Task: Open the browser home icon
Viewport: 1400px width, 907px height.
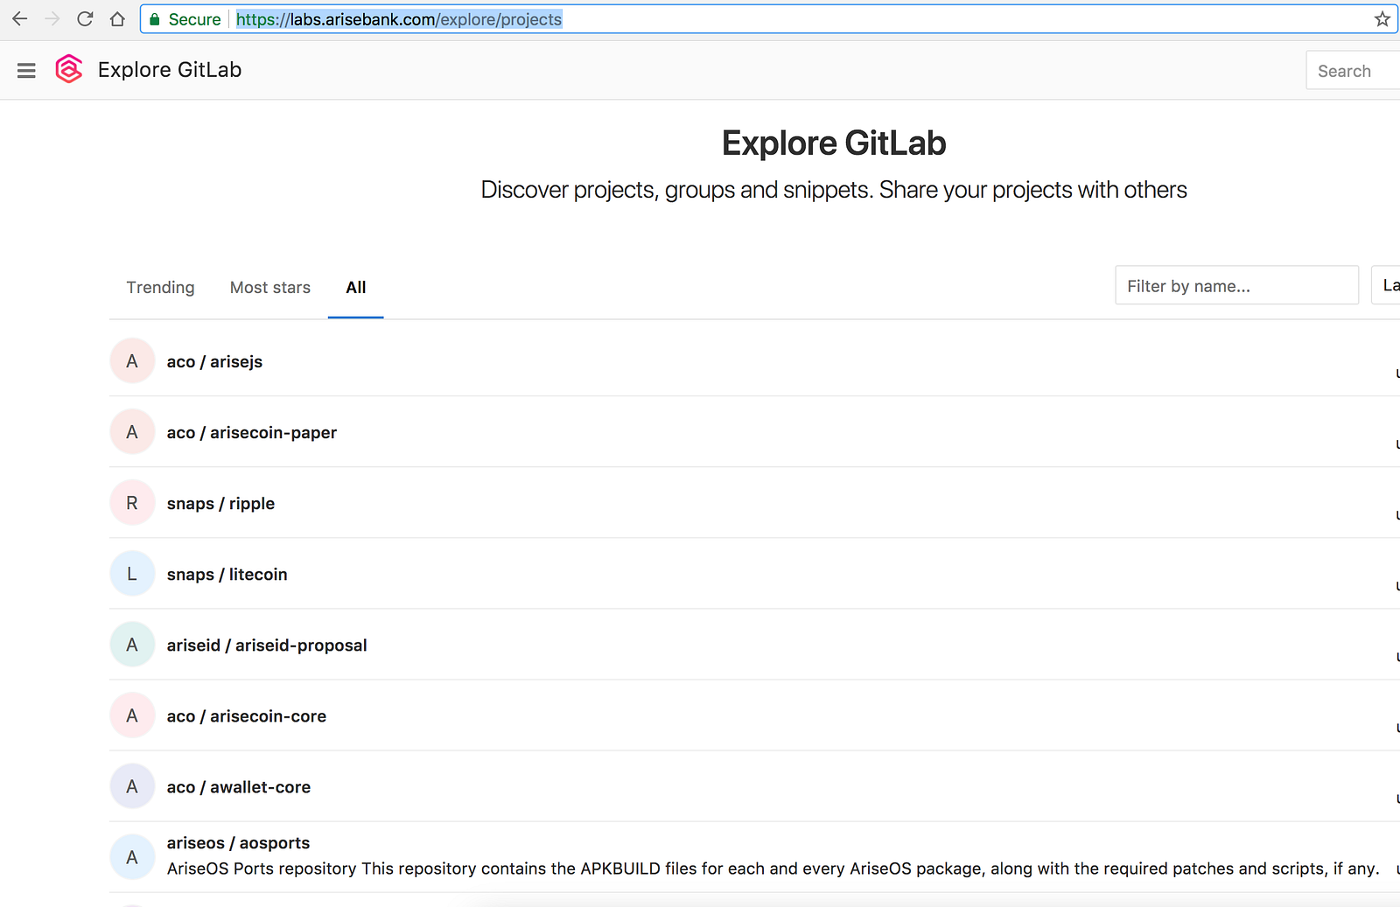Action: (x=117, y=18)
